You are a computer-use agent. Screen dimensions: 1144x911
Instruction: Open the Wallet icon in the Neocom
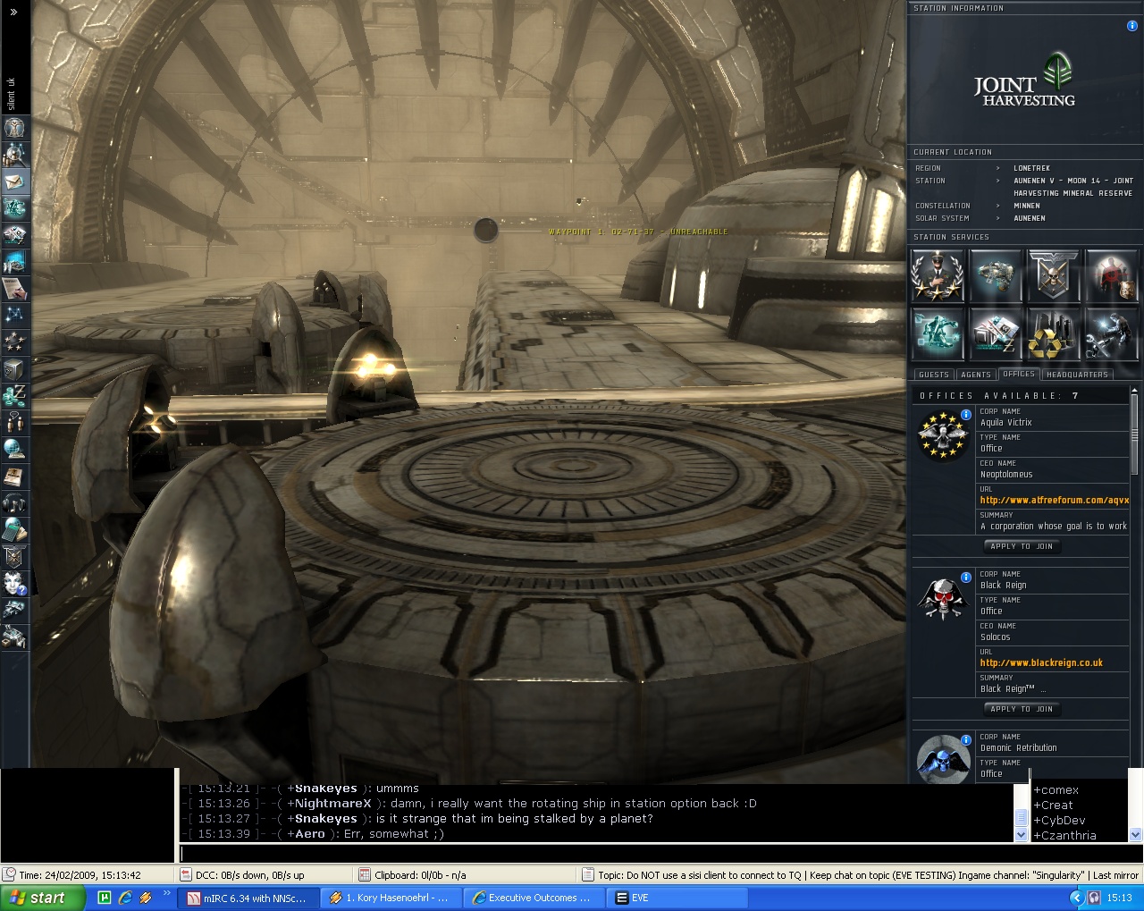coord(15,395)
